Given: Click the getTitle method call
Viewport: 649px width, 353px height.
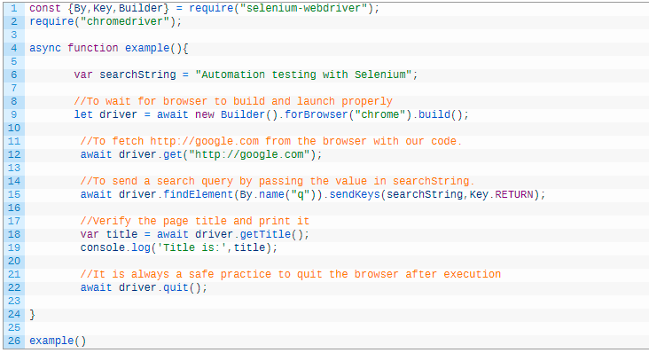Looking at the screenshot, I should (x=265, y=234).
